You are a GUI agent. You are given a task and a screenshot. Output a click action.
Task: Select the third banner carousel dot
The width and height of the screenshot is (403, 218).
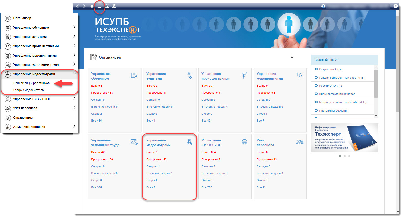(349, 156)
